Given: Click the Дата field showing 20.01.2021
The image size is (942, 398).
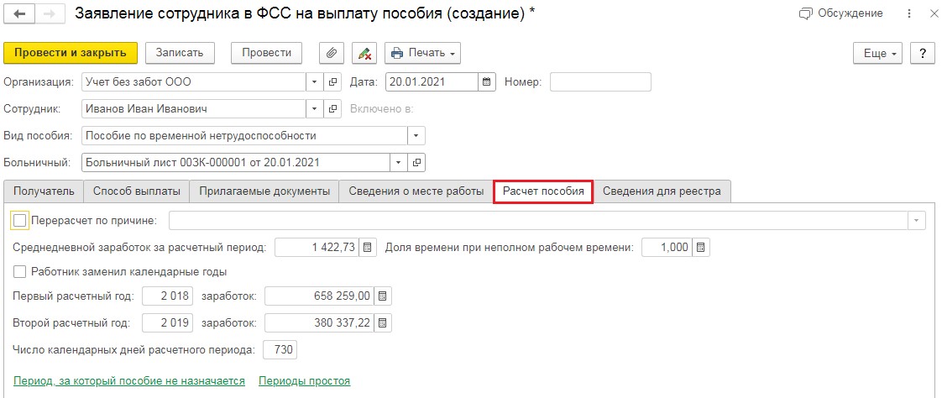Looking at the screenshot, I should pyautogui.click(x=432, y=81).
